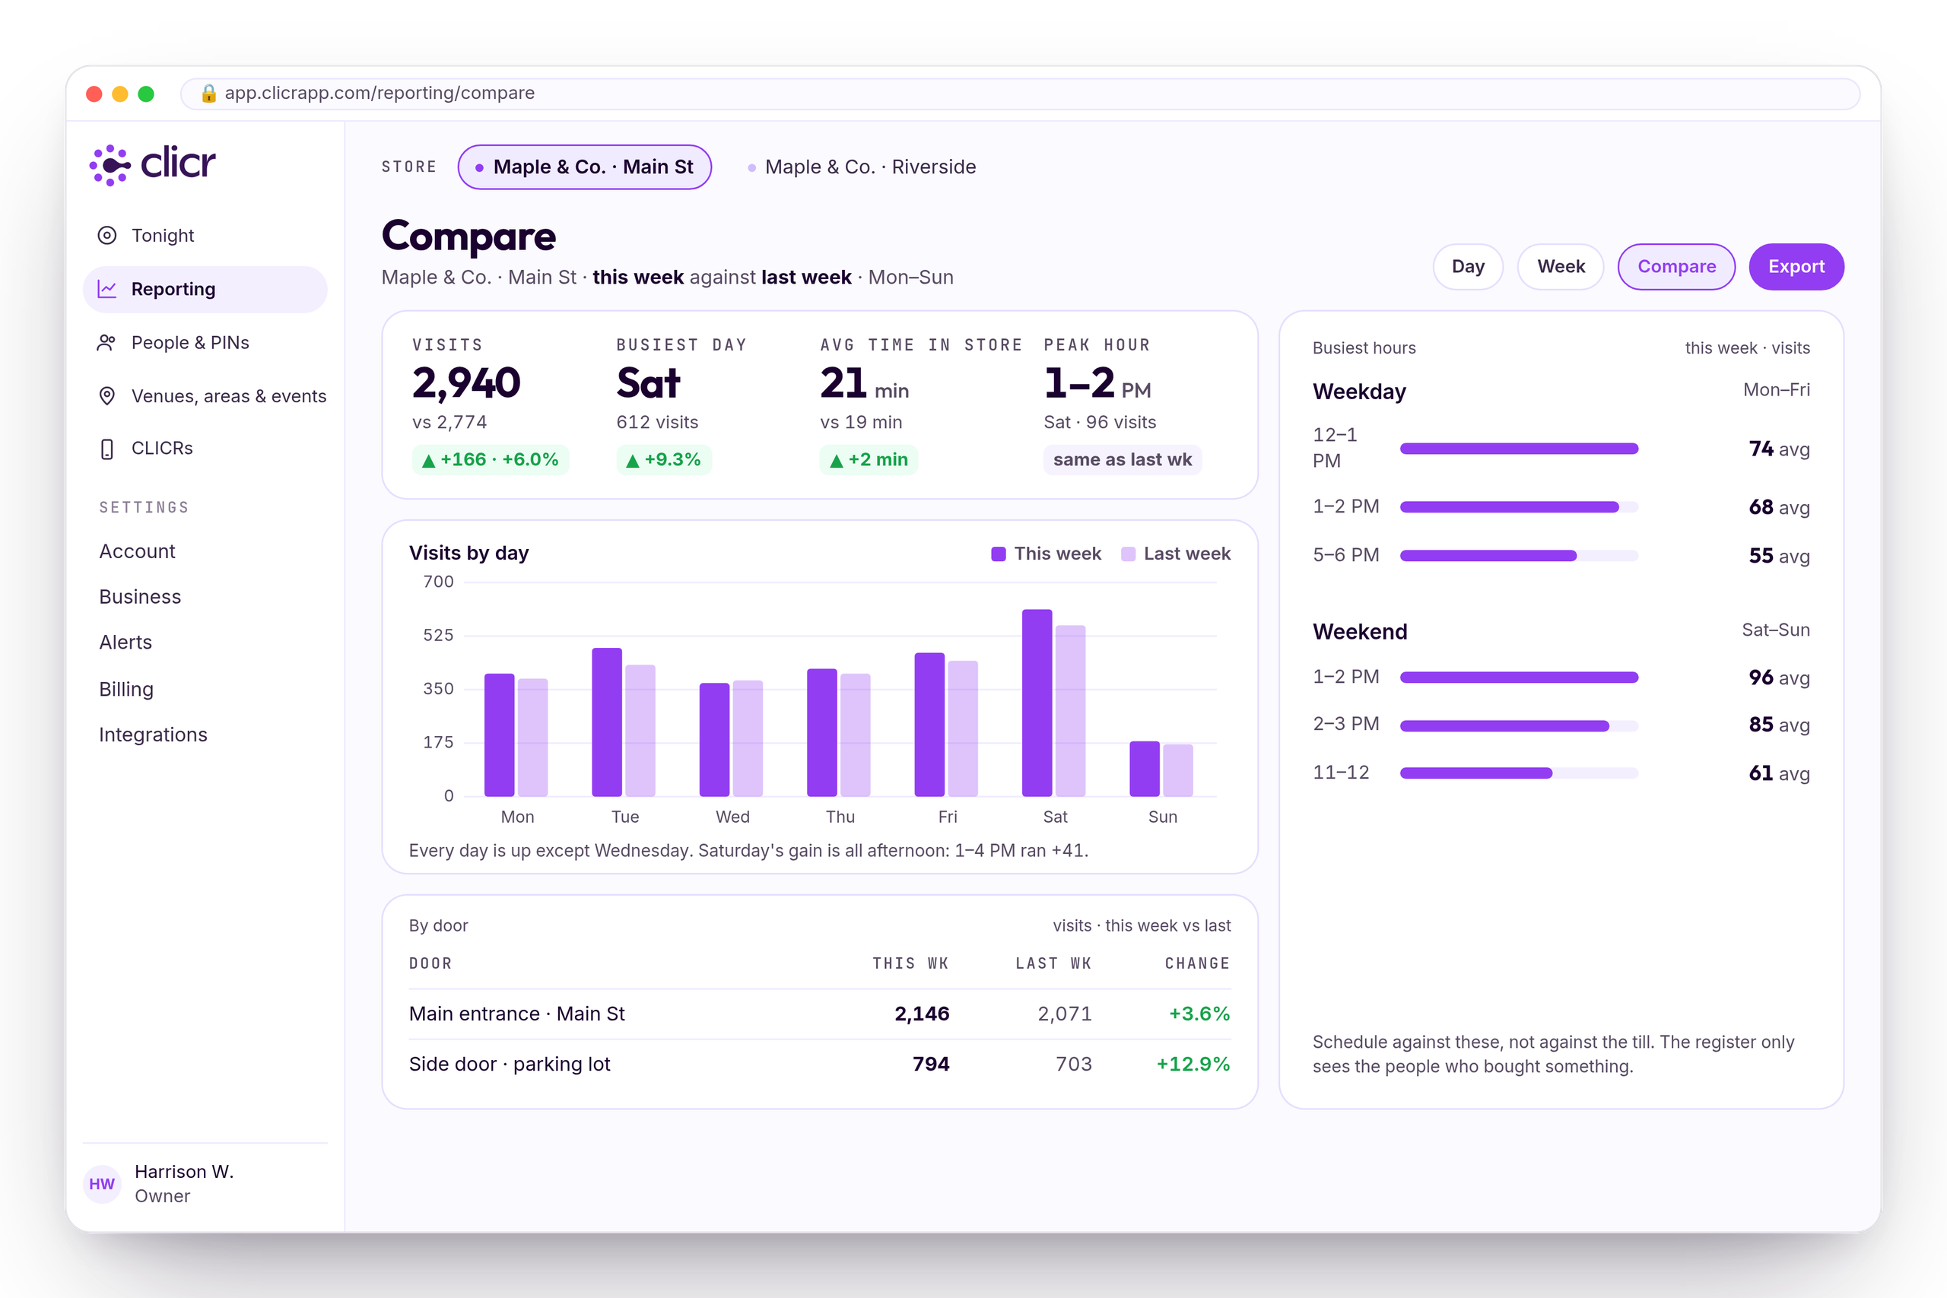Screen dimensions: 1947x1298
Task: Select the Compare view button
Action: tap(1676, 267)
